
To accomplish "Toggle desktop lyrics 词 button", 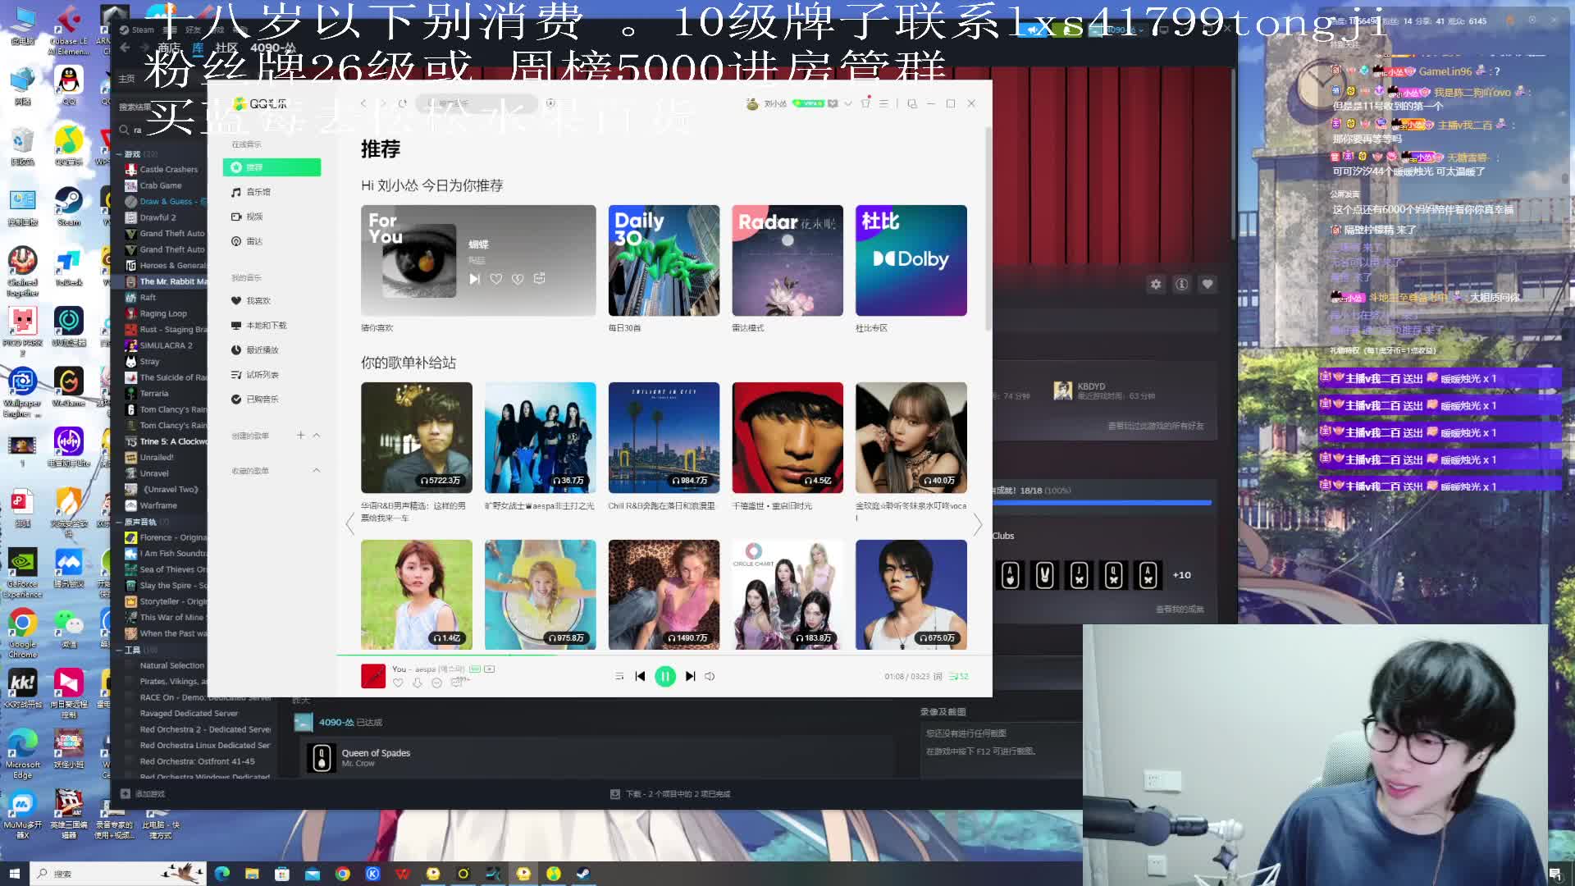I will pyautogui.click(x=938, y=677).
